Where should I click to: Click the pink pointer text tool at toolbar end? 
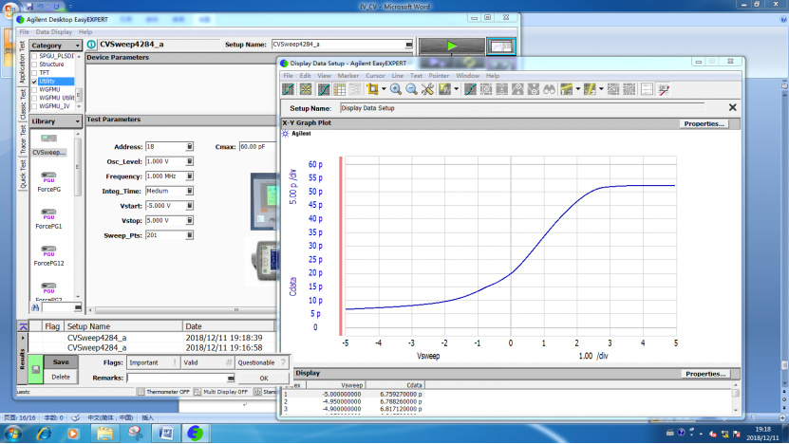[664, 89]
